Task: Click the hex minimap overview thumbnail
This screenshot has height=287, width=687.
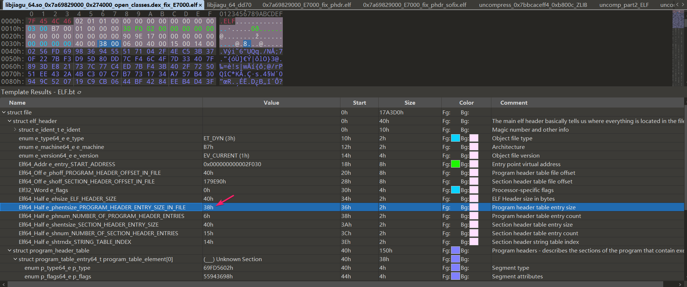Action: [x=678, y=19]
